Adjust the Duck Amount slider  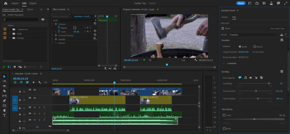point(256,91)
